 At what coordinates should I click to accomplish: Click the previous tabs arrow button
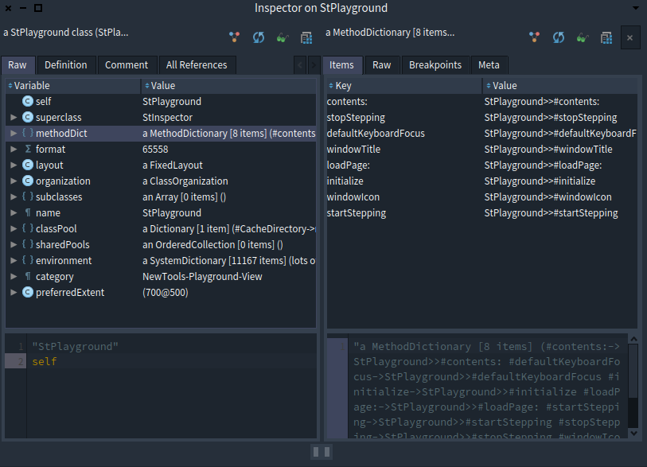(300, 65)
